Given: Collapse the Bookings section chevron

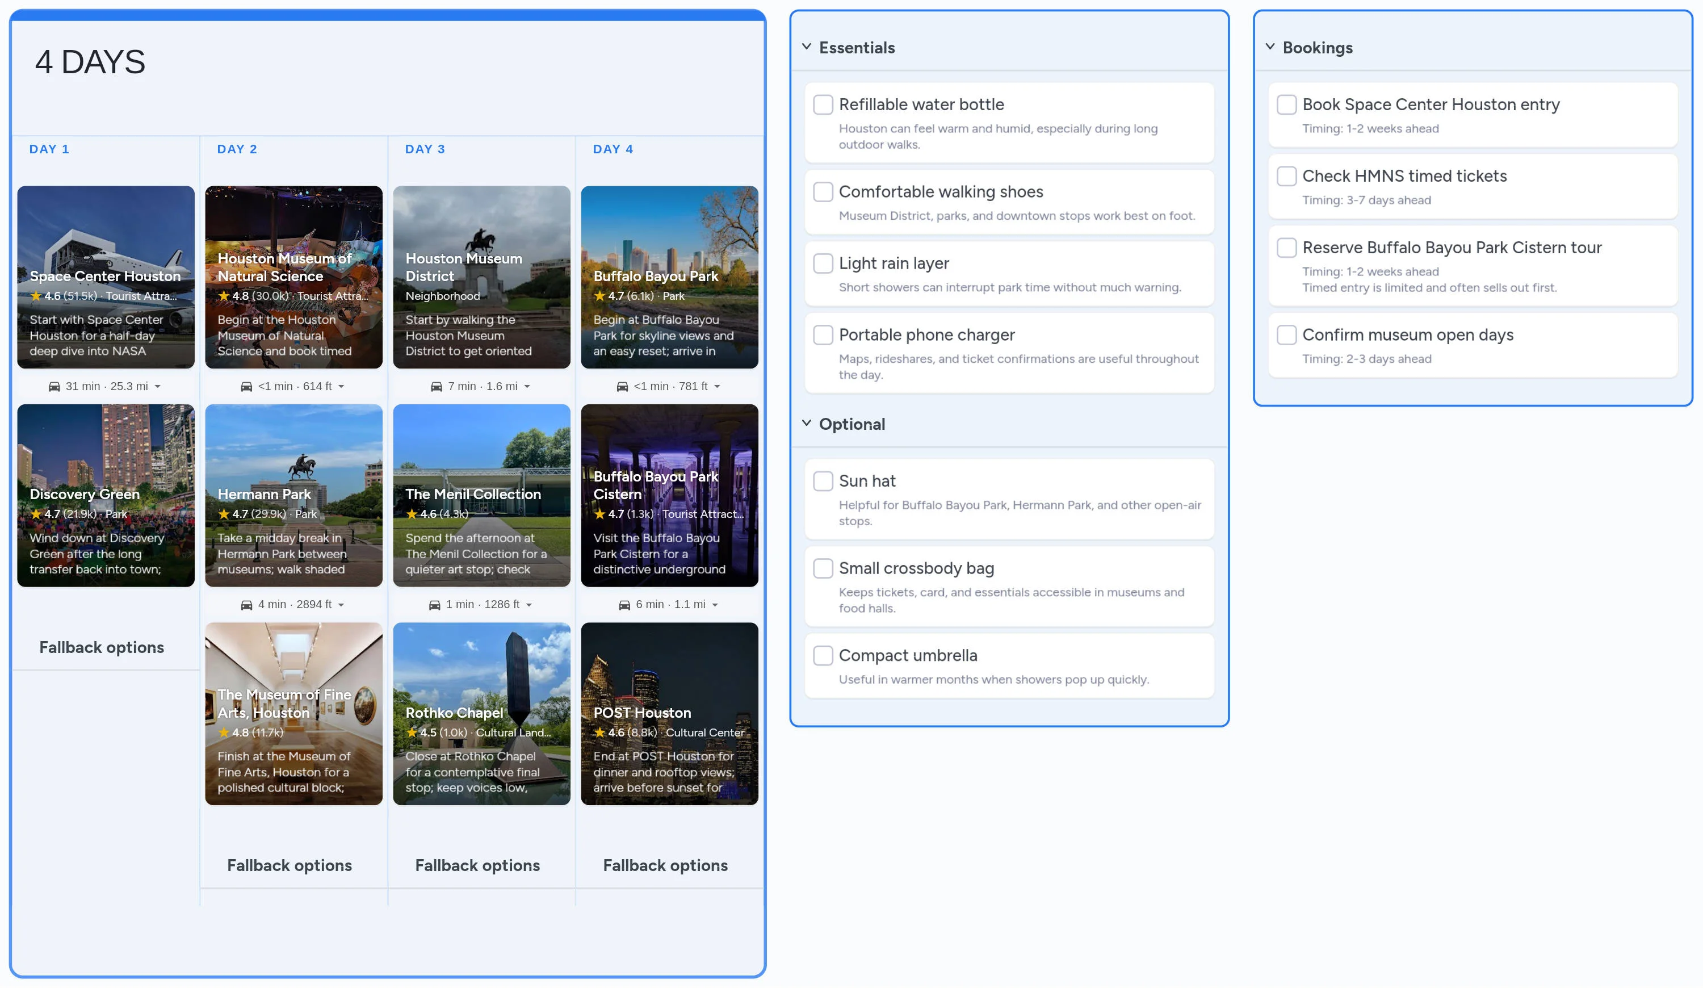Looking at the screenshot, I should coord(1270,47).
